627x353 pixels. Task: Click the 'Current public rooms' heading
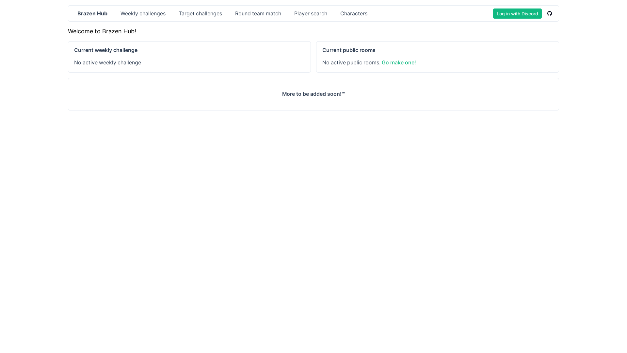click(349, 50)
